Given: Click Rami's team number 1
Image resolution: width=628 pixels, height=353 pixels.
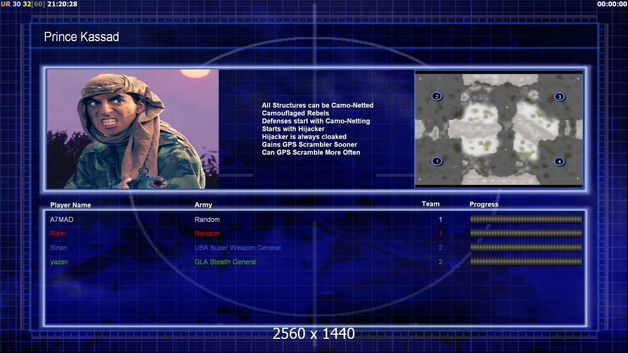Looking at the screenshot, I should point(440,234).
